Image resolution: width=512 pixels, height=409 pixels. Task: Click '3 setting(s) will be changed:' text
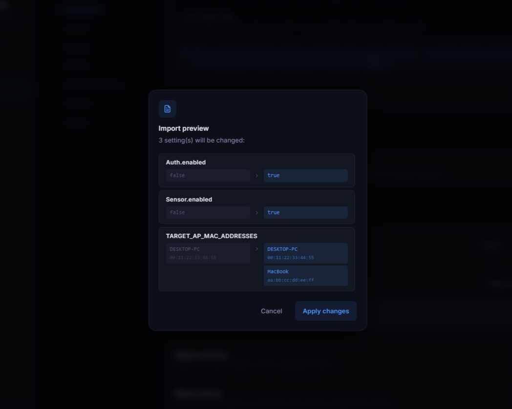(x=201, y=140)
